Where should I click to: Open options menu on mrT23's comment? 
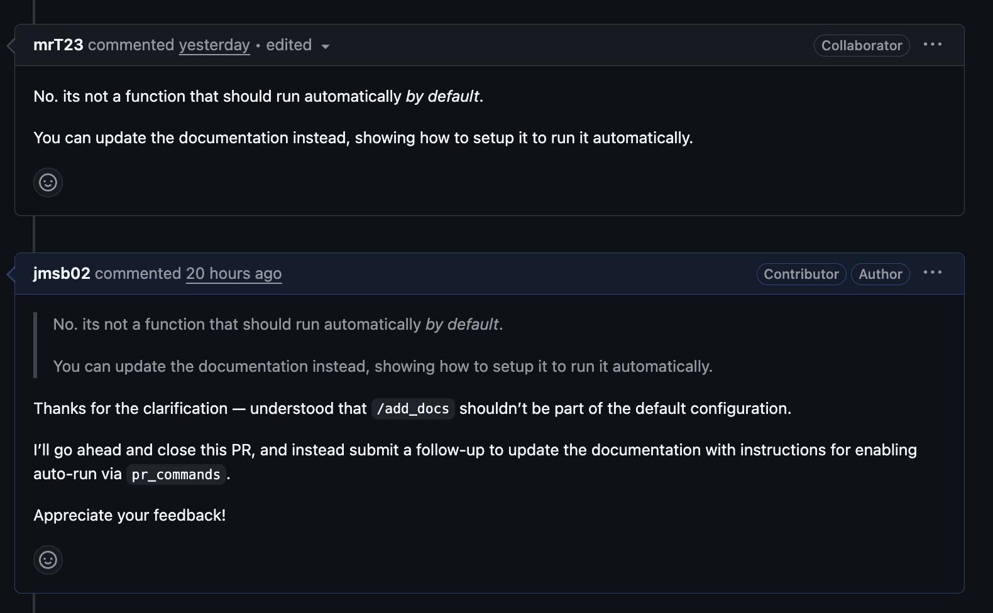coord(933,45)
